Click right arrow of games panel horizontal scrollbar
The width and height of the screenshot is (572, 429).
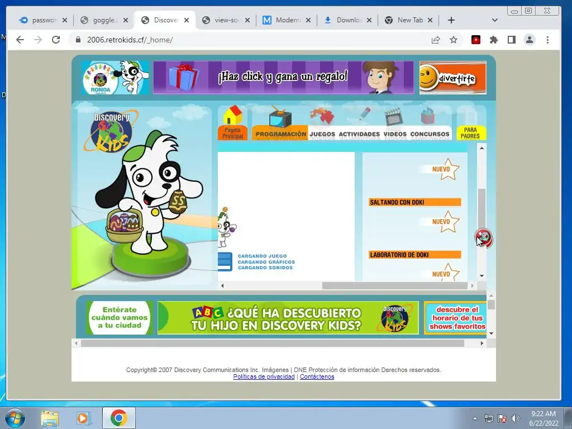[473, 285]
